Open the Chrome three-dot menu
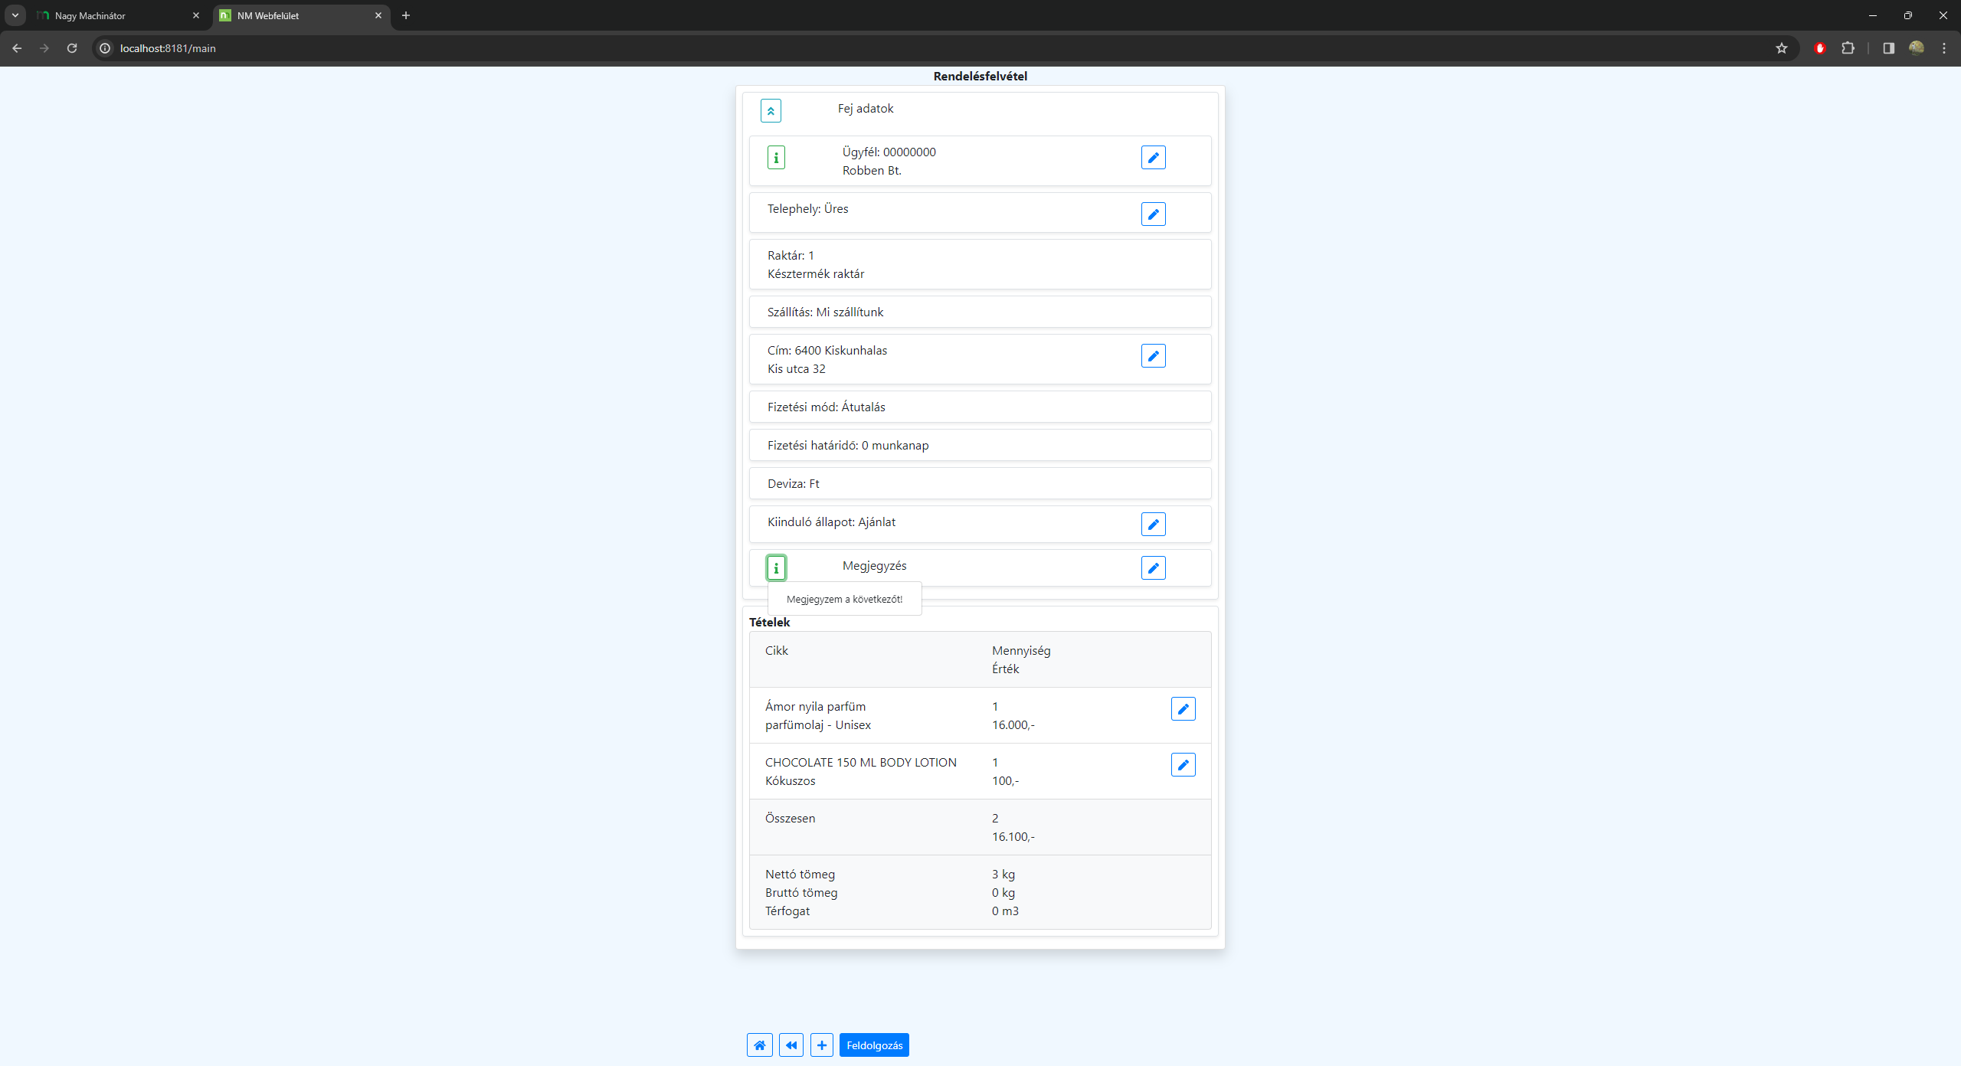This screenshot has width=1961, height=1066. click(x=1944, y=48)
